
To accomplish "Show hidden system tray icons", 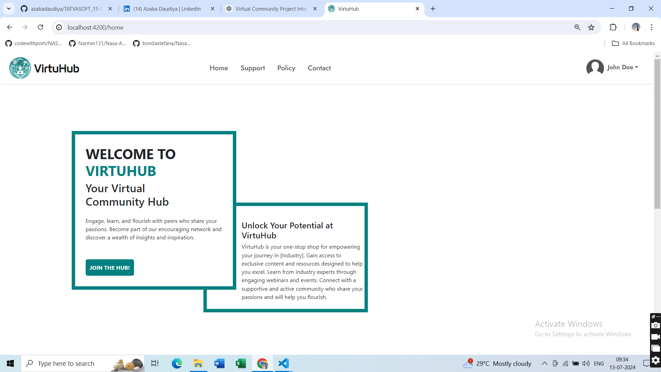I will point(545,363).
